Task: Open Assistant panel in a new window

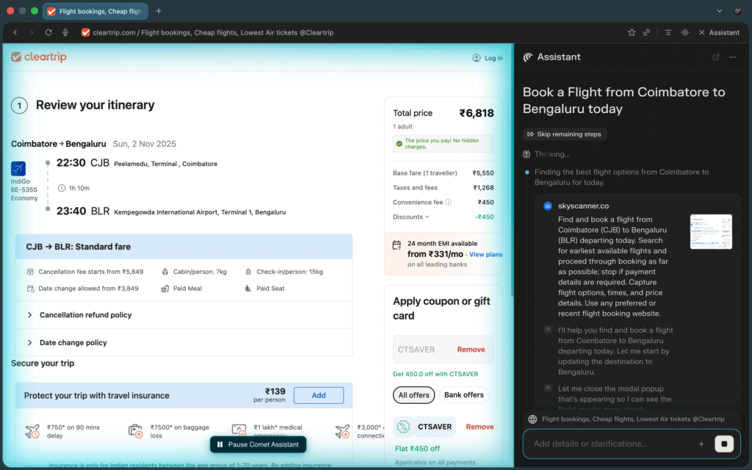Action: tap(716, 57)
